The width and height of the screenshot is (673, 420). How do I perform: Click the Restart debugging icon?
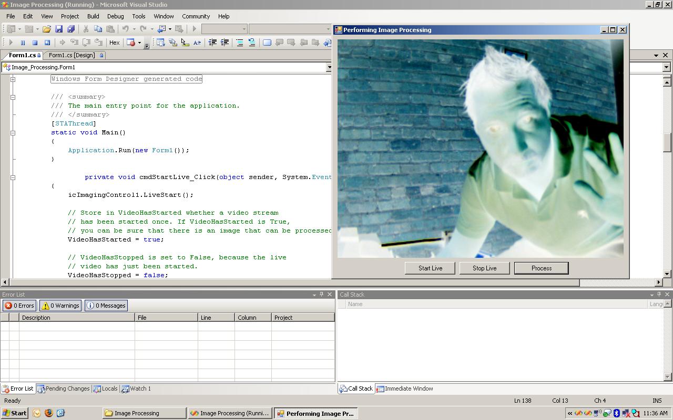(x=47, y=43)
